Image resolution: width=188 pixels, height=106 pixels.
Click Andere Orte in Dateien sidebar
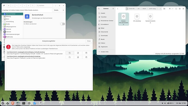106,52
